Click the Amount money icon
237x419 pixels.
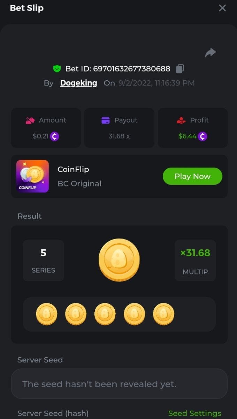coord(30,120)
